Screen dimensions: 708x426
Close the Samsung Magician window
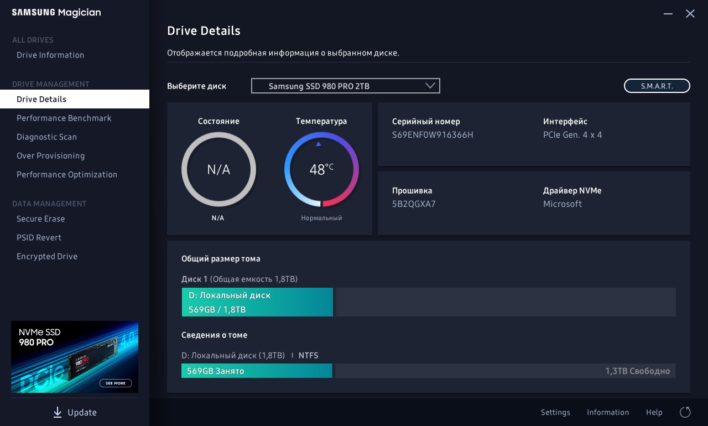(x=690, y=13)
